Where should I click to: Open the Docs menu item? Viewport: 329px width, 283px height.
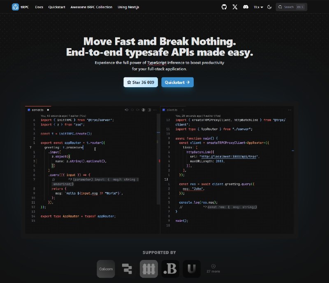(x=39, y=7)
